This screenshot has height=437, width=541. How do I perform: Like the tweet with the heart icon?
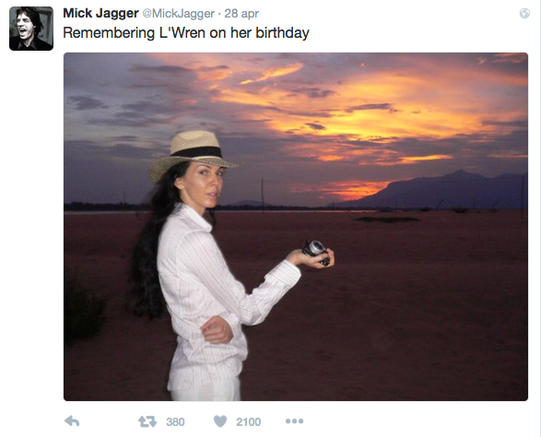pos(220,421)
